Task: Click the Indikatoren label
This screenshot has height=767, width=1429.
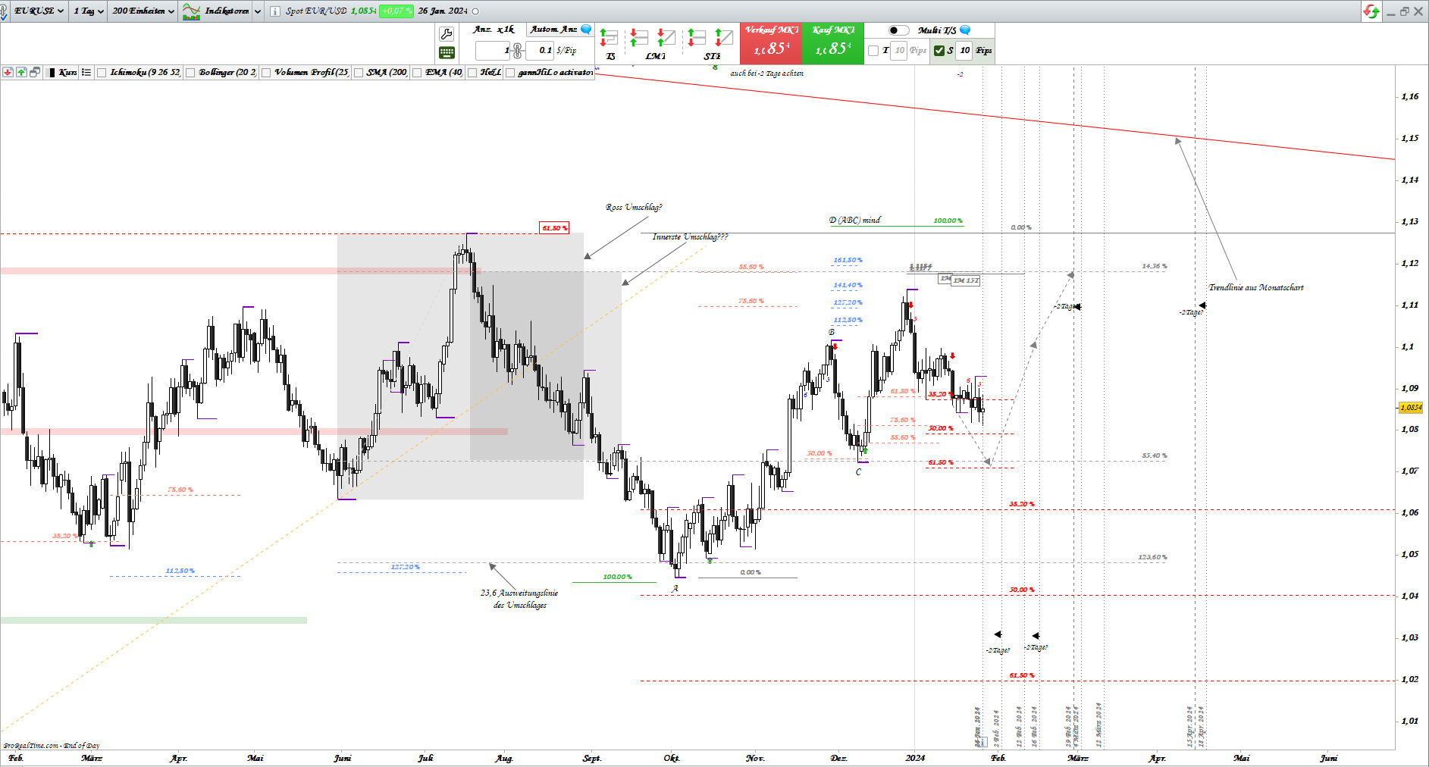Action: point(227,11)
